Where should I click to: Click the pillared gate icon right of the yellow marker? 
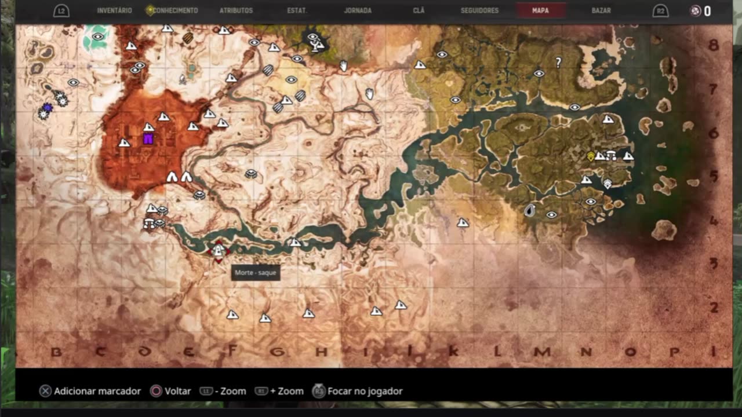click(610, 155)
